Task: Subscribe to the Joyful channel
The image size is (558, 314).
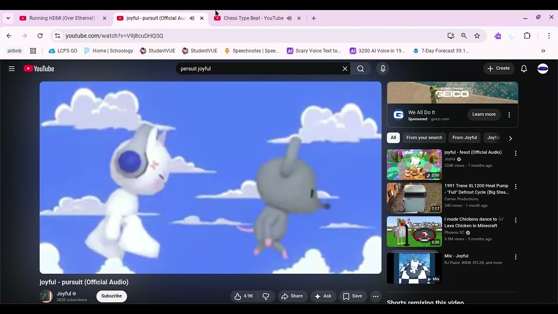Action: (112, 296)
